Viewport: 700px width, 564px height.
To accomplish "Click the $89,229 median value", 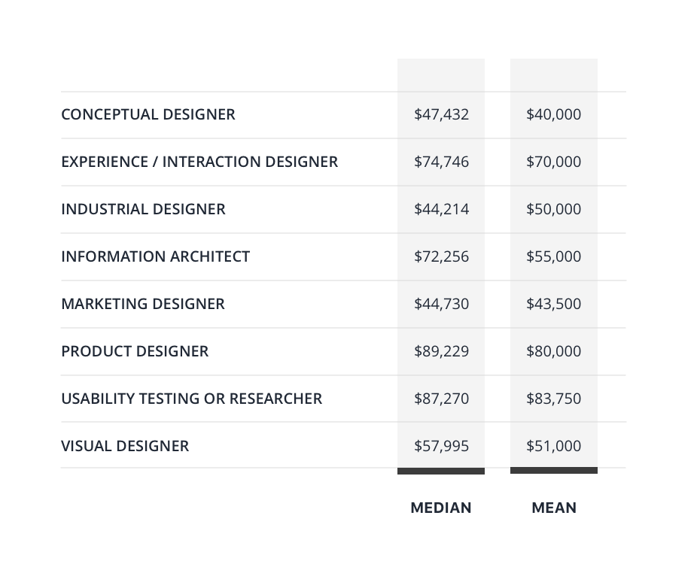I will click(442, 351).
